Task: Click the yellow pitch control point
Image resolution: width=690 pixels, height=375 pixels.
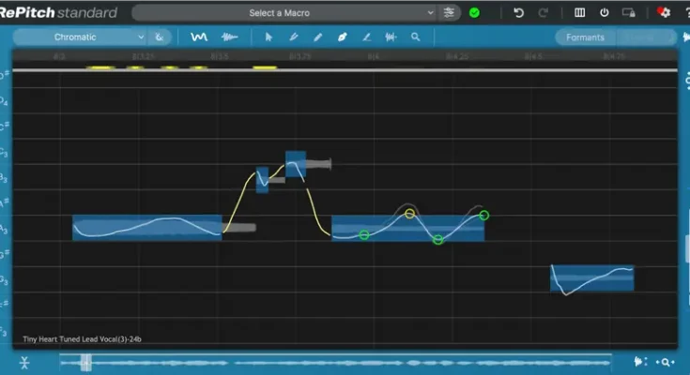Action: (x=409, y=214)
